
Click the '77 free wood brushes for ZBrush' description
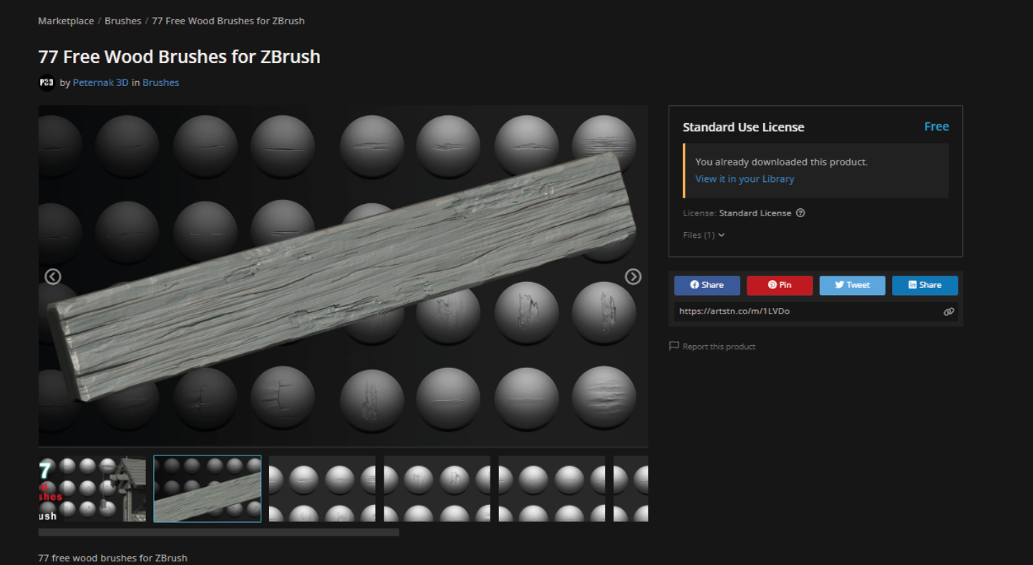click(113, 558)
